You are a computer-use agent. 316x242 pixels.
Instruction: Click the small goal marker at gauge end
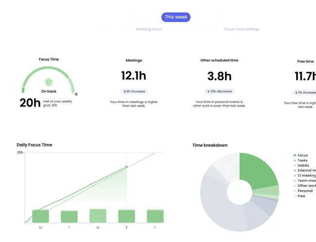point(76,94)
